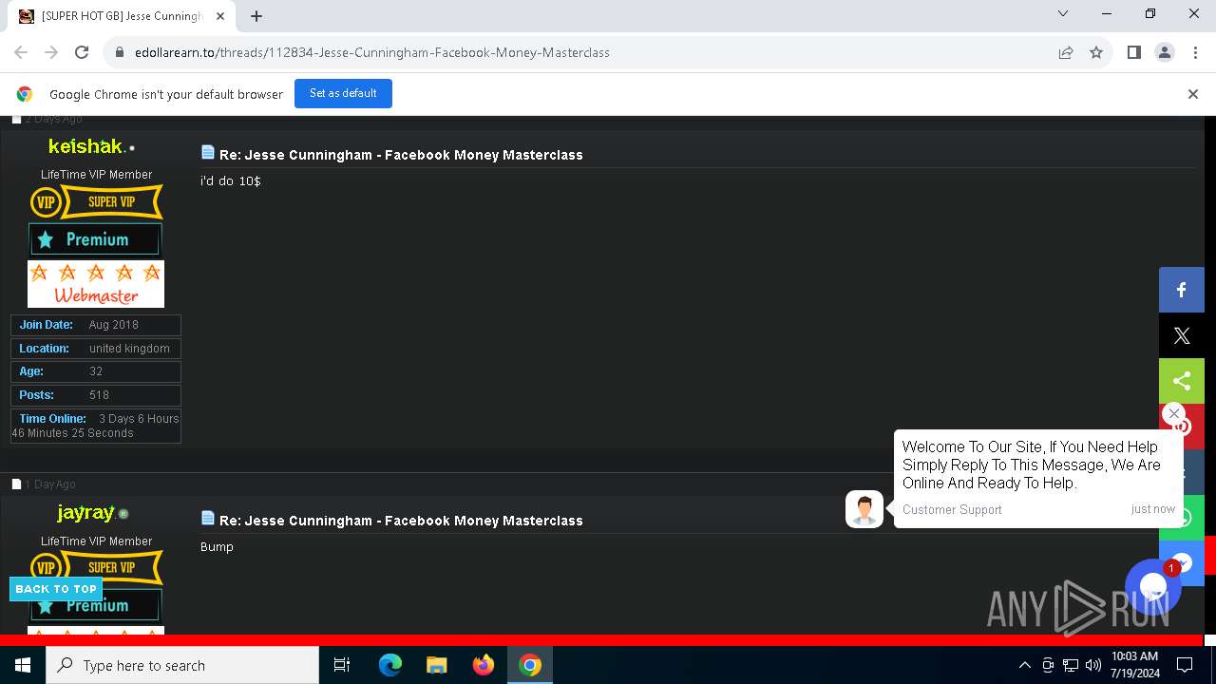
Task: Open File Explorer from the taskbar
Action: pyautogui.click(x=437, y=665)
